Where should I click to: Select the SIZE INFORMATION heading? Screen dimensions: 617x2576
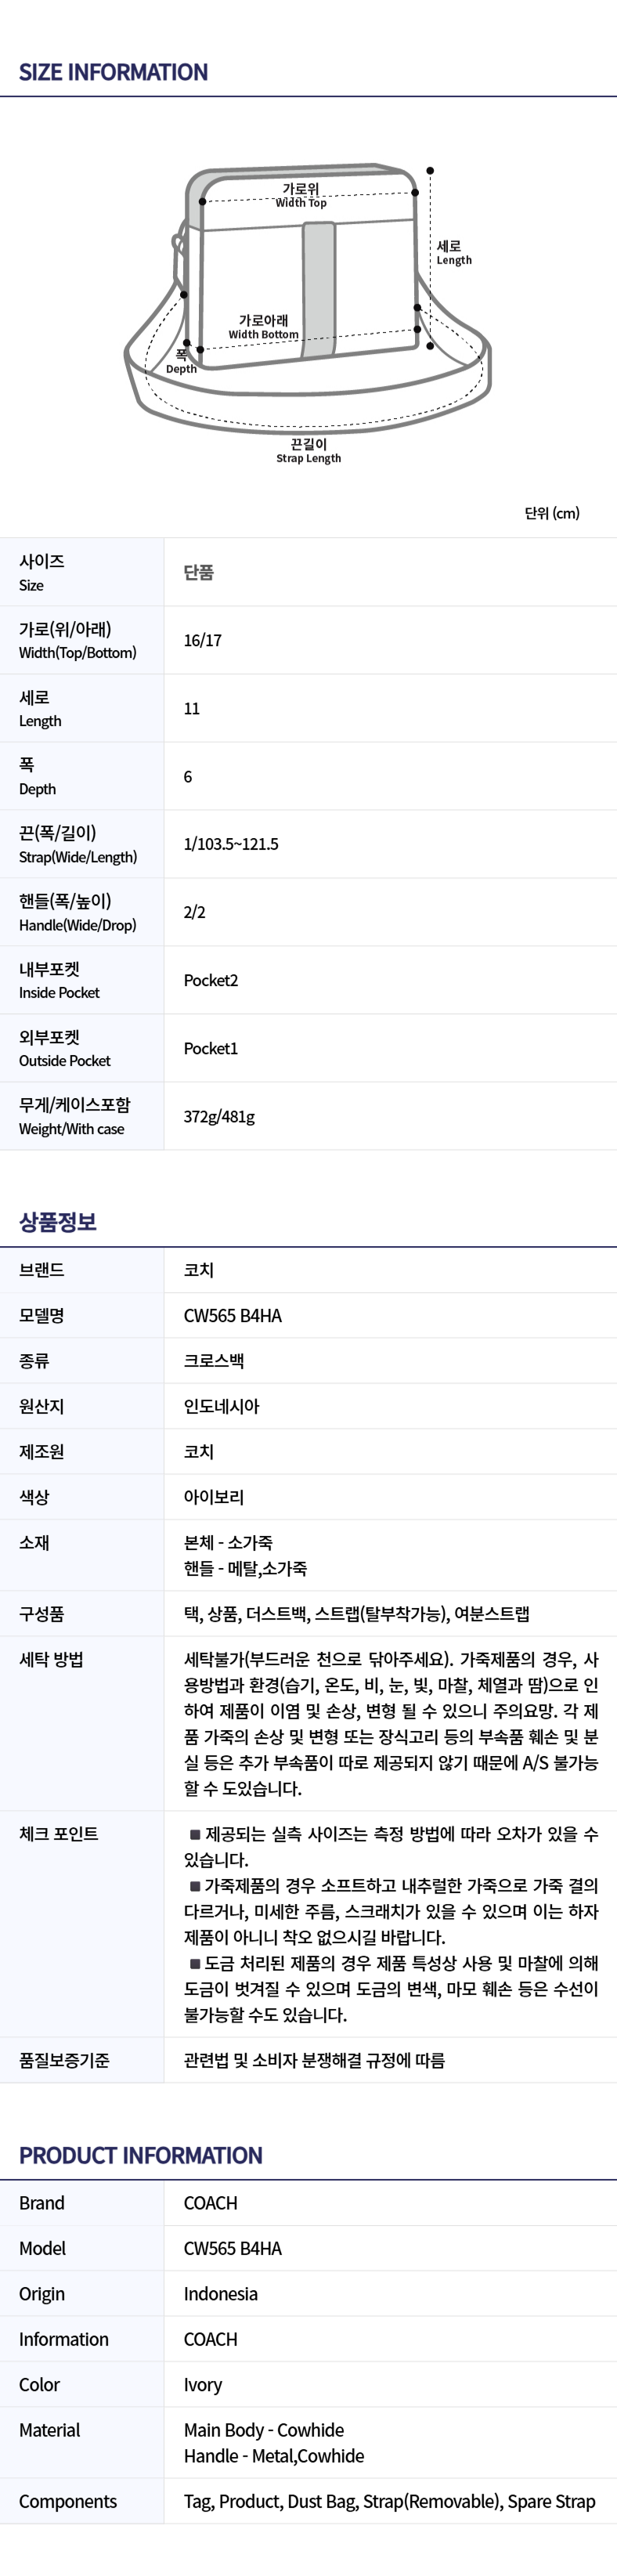[113, 72]
